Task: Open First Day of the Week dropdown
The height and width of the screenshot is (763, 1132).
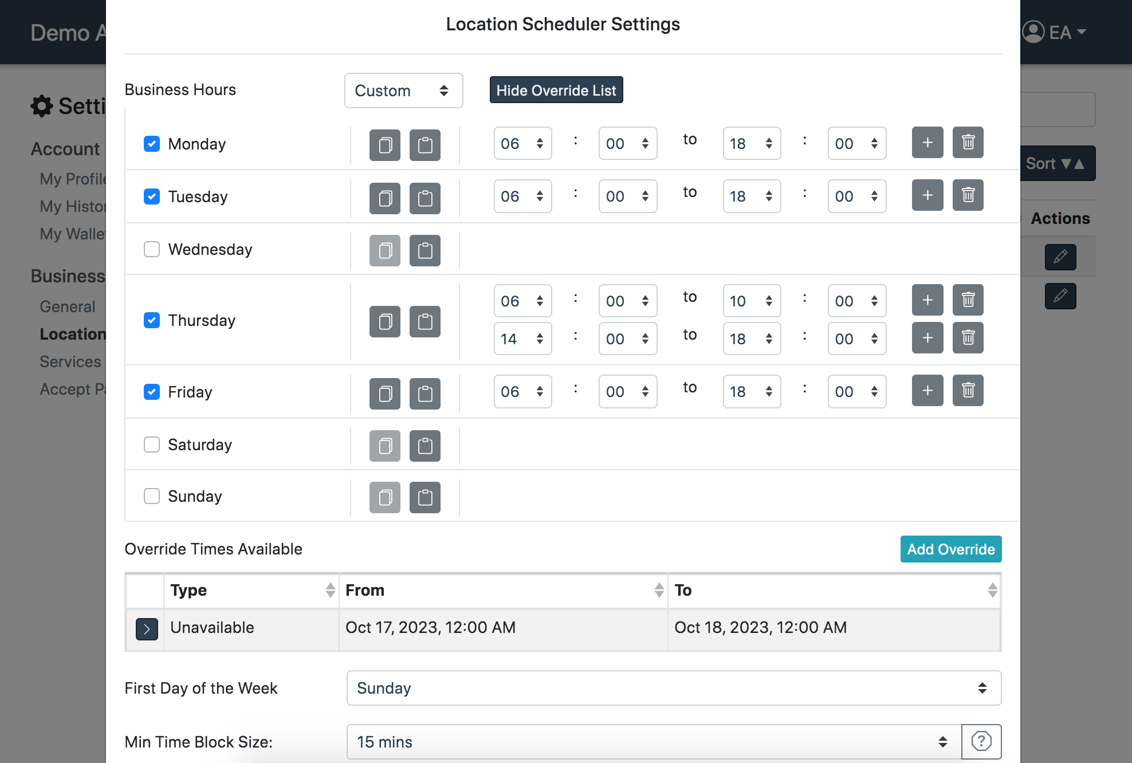Action: [x=673, y=688]
